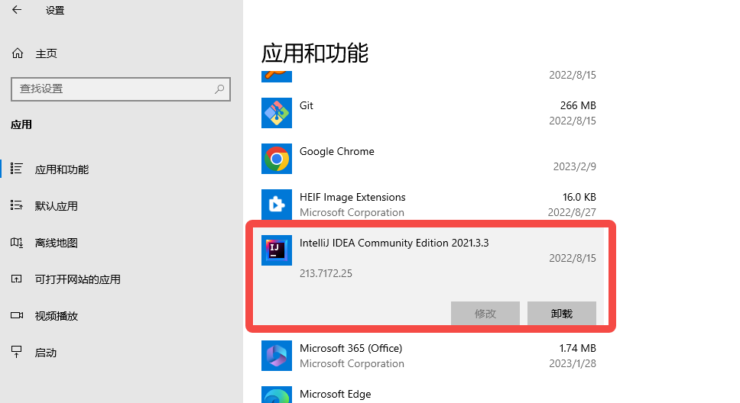Select the Git app name
The height and width of the screenshot is (403, 740).
click(307, 105)
